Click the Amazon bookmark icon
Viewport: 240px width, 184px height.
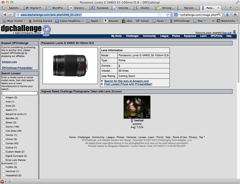click(x=105, y=21)
